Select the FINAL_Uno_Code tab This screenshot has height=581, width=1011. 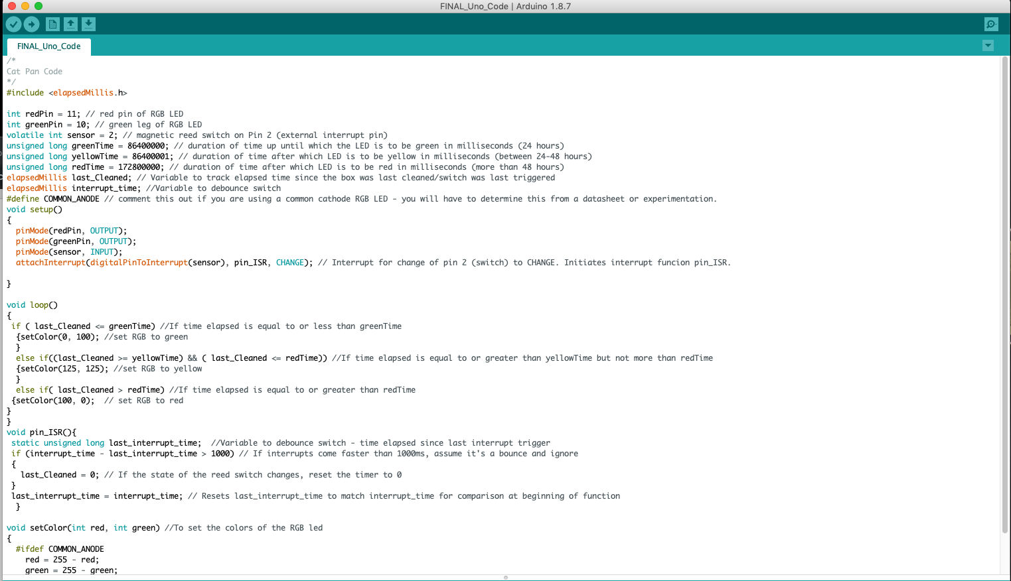pos(49,46)
